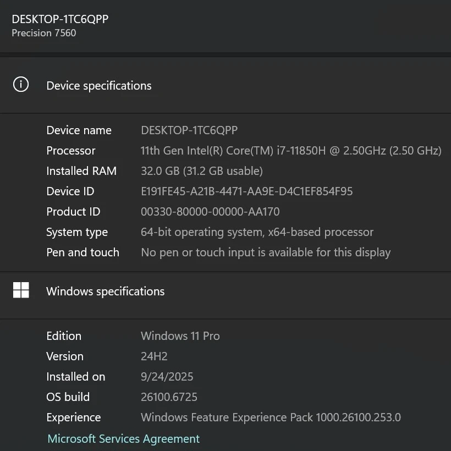Click the OS build number 26100.6725
Image resolution: width=451 pixels, height=451 pixels.
tap(169, 397)
